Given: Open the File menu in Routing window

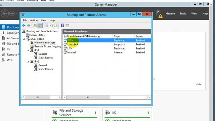Looking at the screenshot, I should [25, 20].
